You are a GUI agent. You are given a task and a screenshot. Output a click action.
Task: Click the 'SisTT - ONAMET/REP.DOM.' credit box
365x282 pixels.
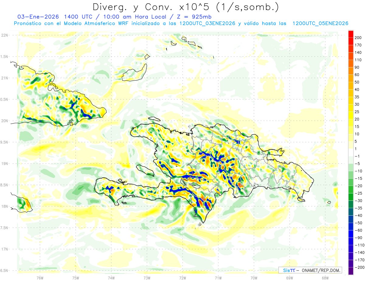point(310,270)
